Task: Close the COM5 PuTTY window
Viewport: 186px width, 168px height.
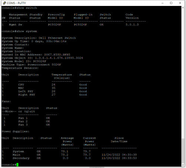Action: [x=180, y=3]
